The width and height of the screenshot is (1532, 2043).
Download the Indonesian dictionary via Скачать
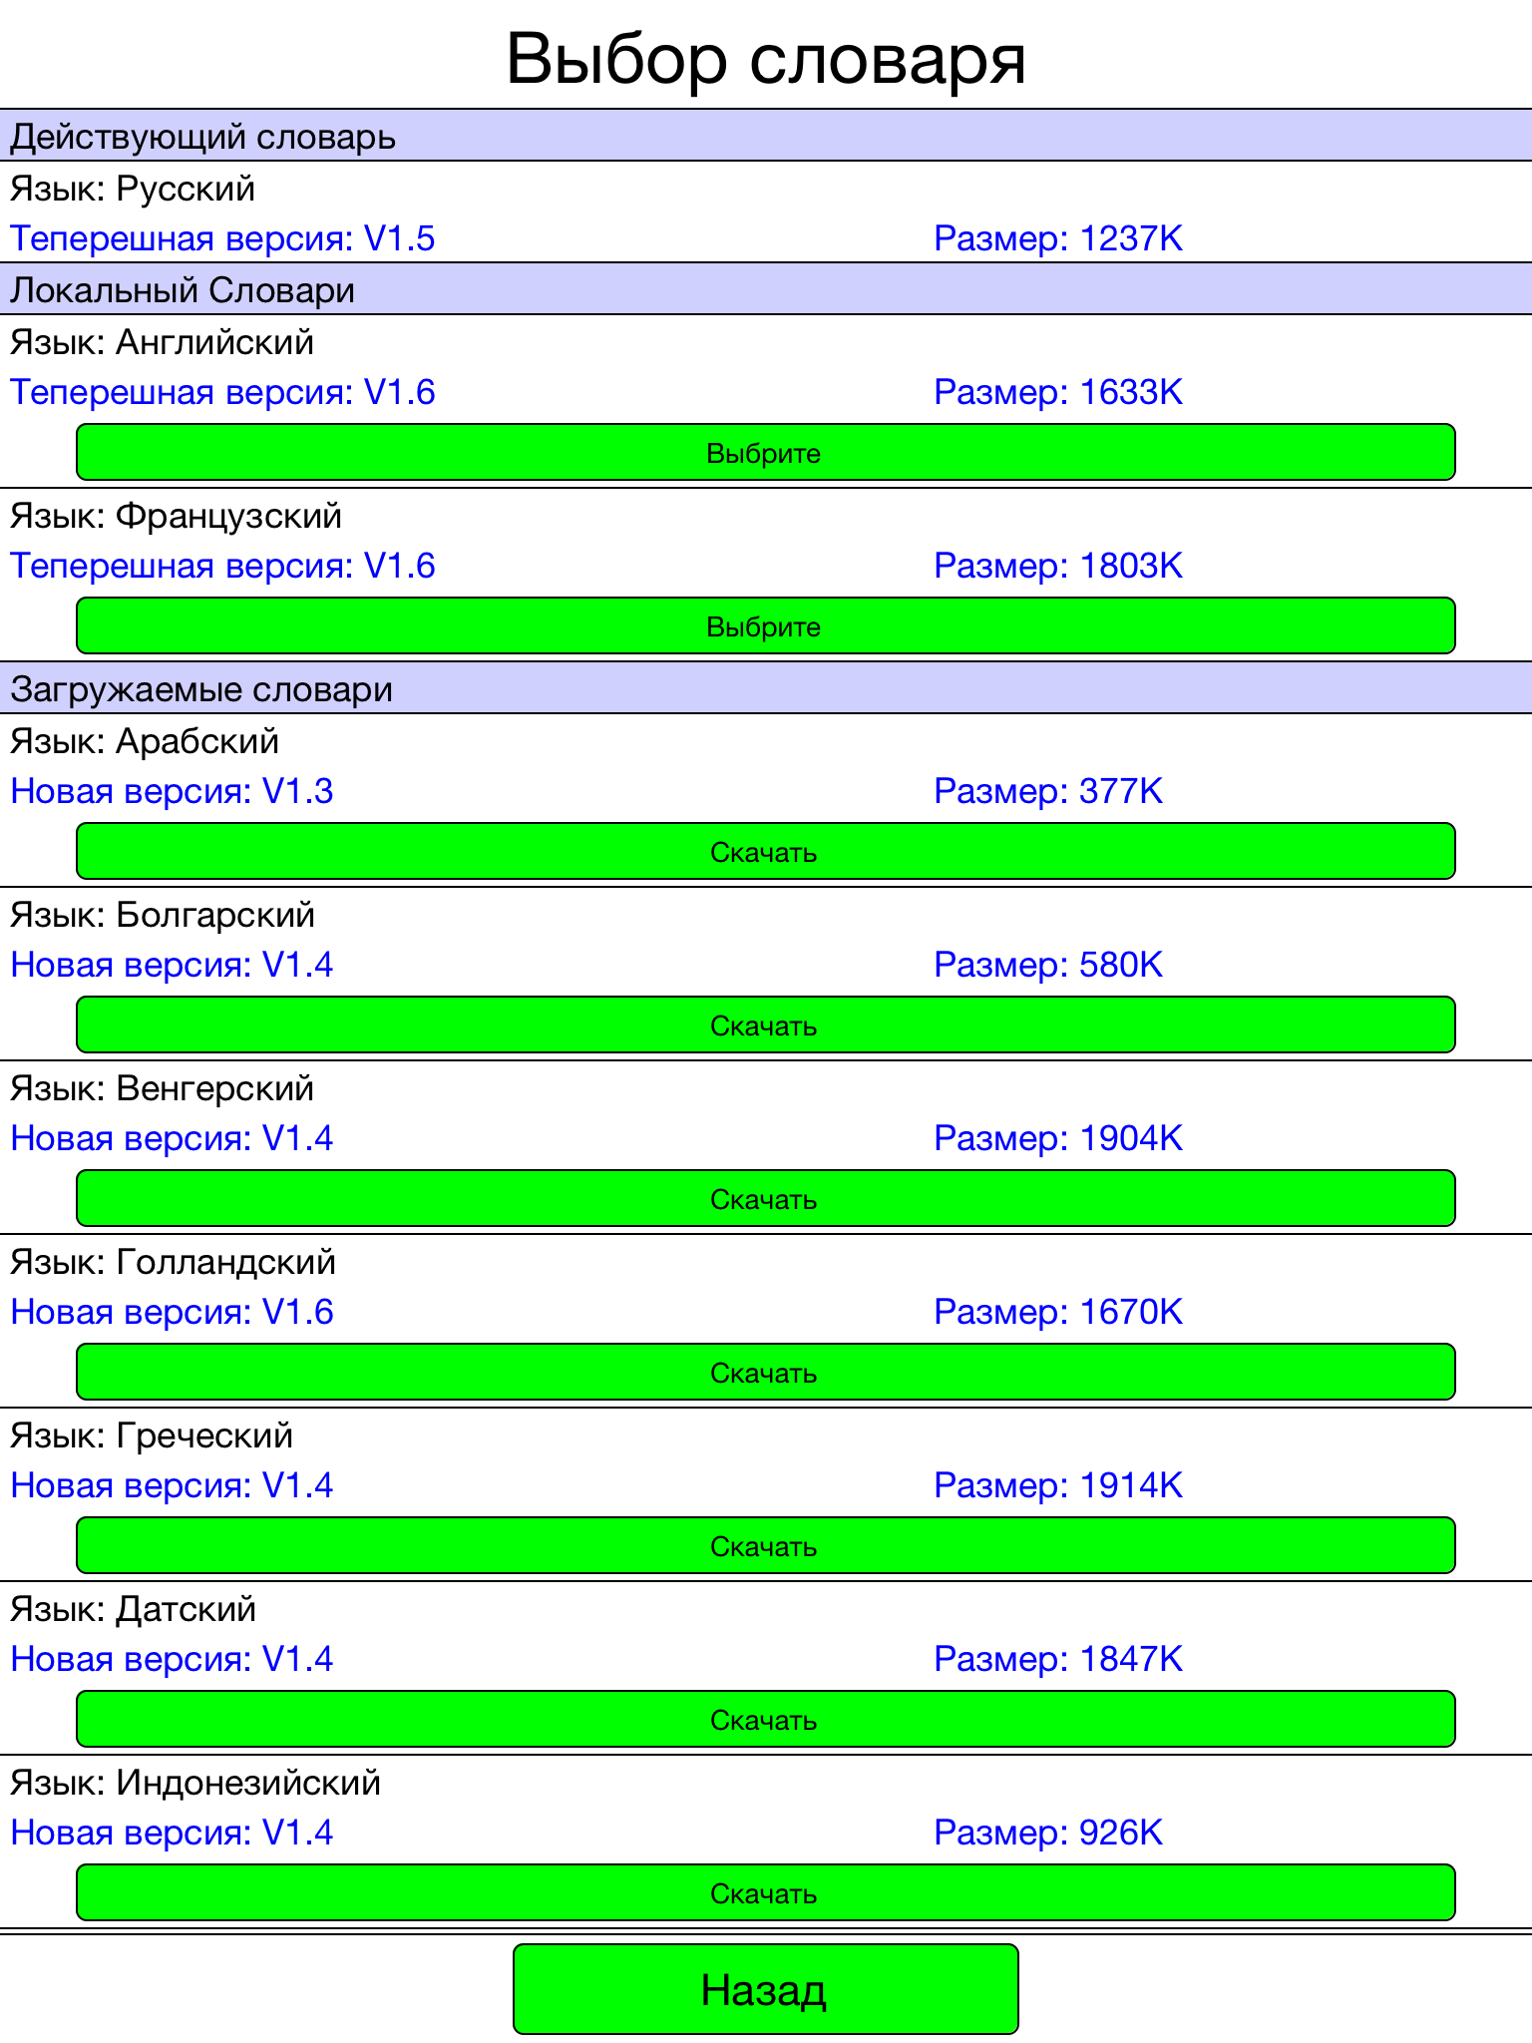766,1892
